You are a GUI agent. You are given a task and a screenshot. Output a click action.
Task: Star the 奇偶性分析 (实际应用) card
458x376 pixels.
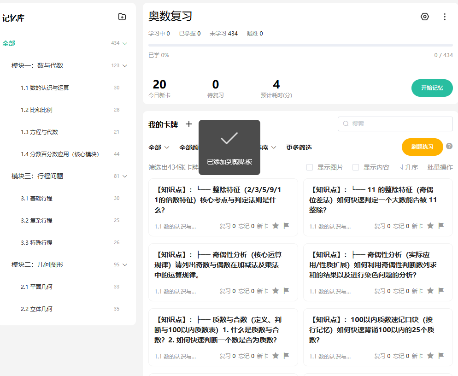click(x=430, y=291)
